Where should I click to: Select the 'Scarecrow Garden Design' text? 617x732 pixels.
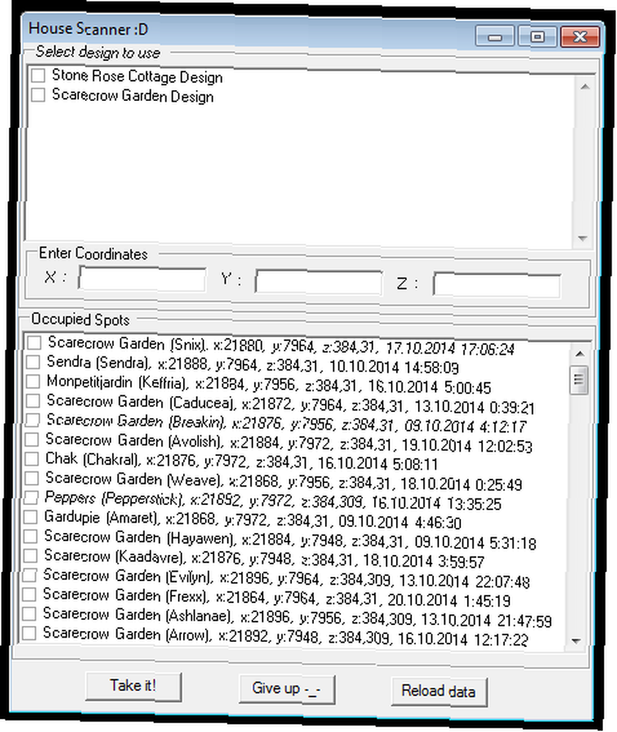[x=133, y=95]
